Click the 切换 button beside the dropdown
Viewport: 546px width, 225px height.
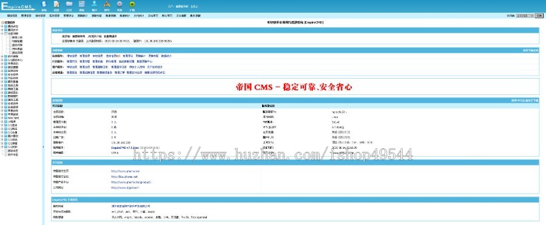[539, 16]
